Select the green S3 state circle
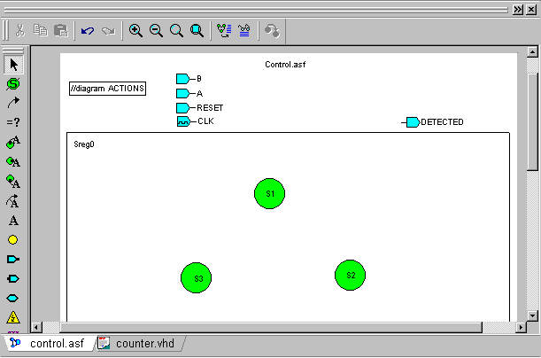The height and width of the screenshot is (358, 541). click(x=197, y=278)
